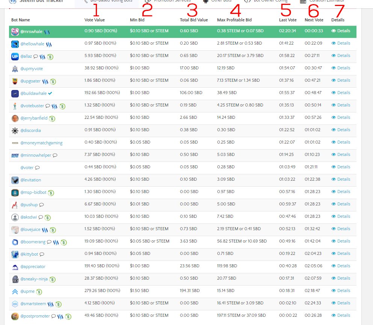Click the 00:00:33 next vote time
The image size is (373, 325).
(314, 31)
